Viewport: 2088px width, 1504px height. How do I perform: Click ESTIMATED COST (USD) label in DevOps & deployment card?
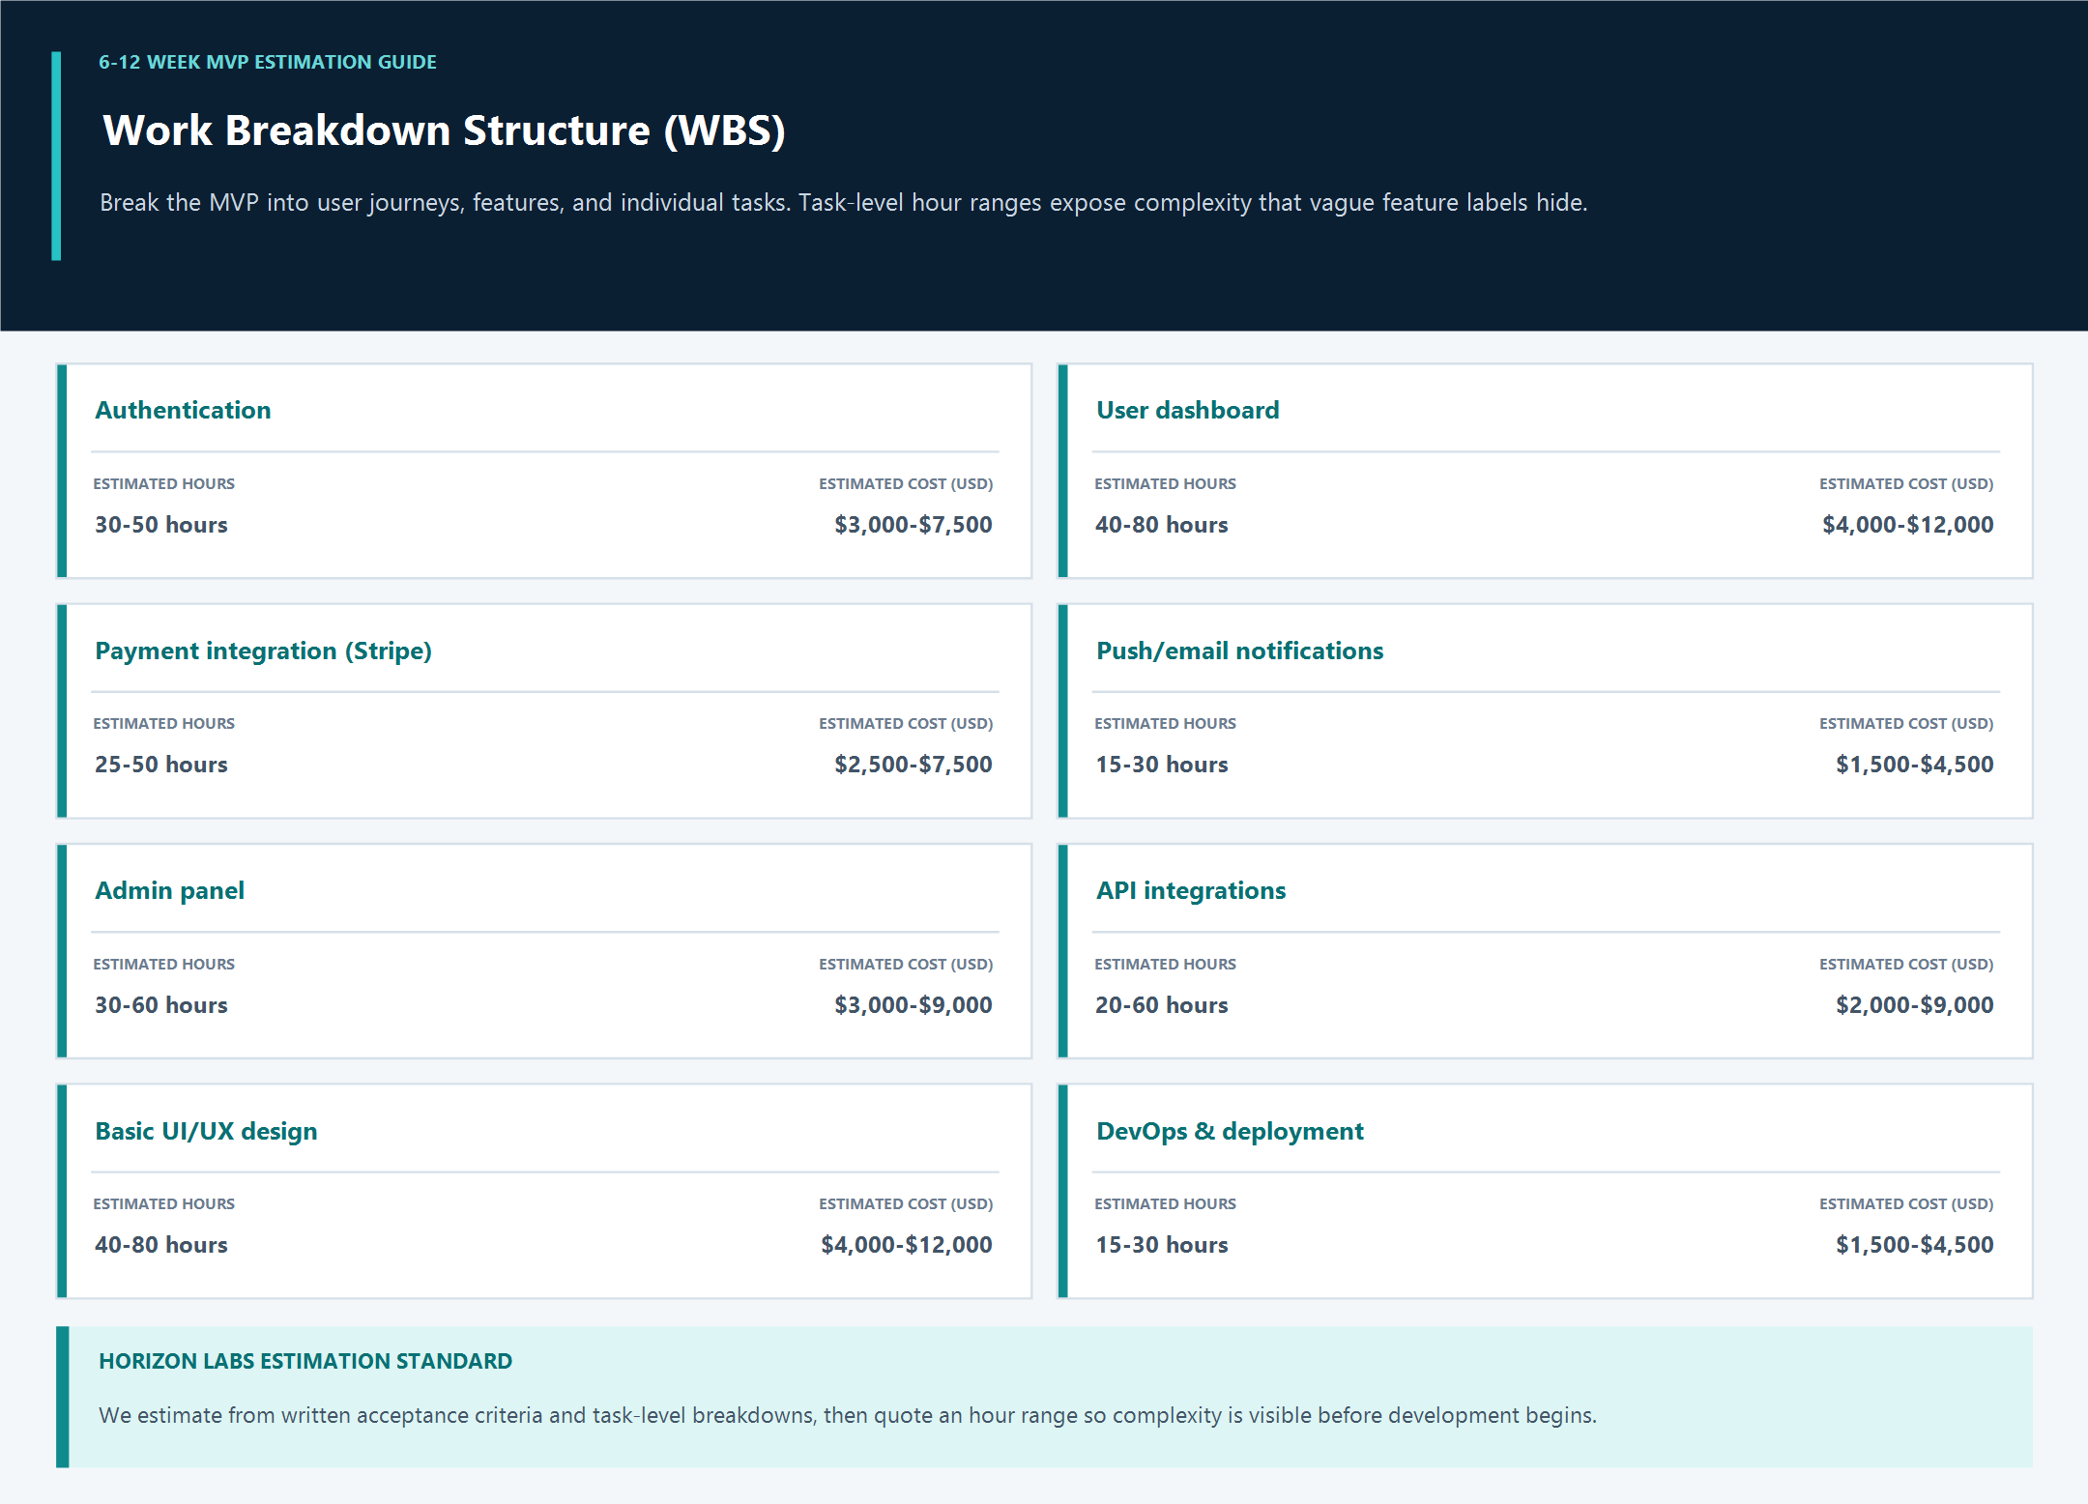coord(1906,1203)
